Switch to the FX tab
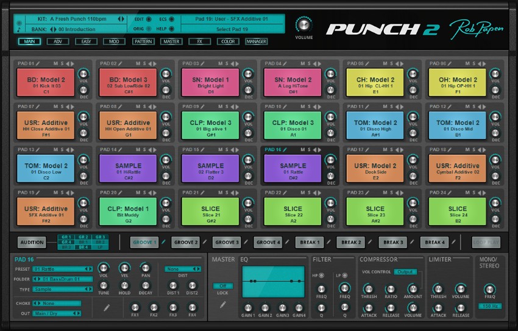Viewport: 518px width, 331px height. [199, 41]
